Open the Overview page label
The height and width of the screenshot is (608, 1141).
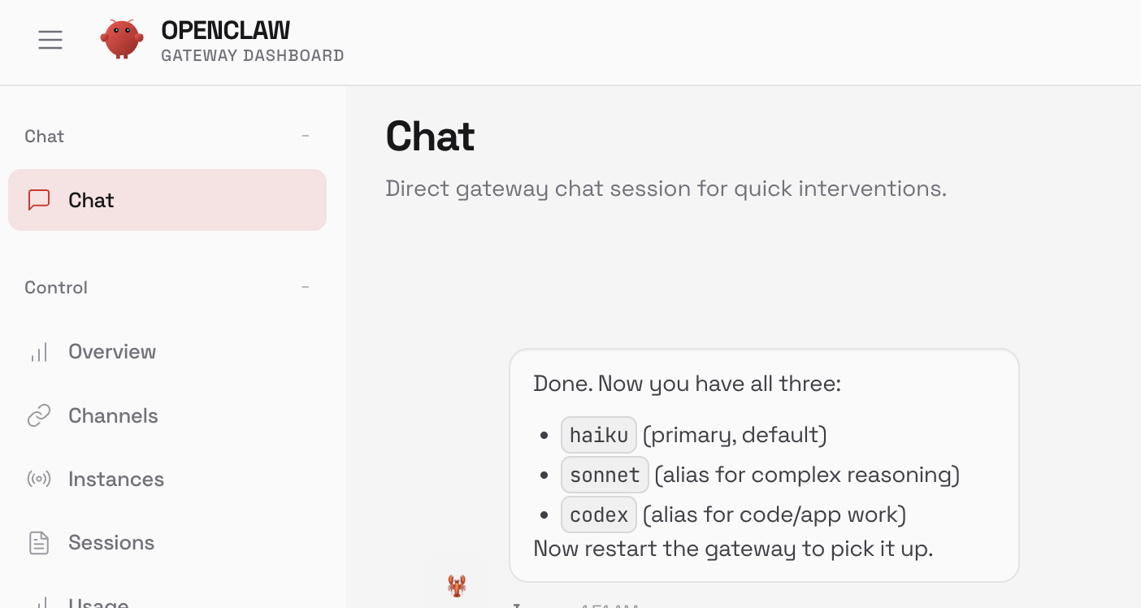pyautogui.click(x=112, y=352)
